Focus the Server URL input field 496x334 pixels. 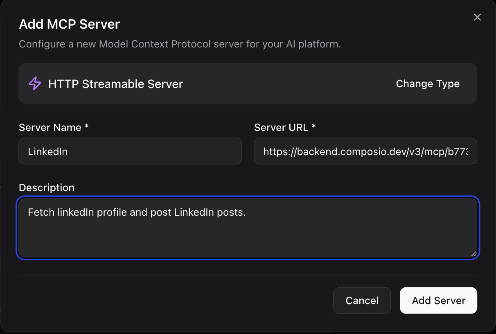click(365, 151)
